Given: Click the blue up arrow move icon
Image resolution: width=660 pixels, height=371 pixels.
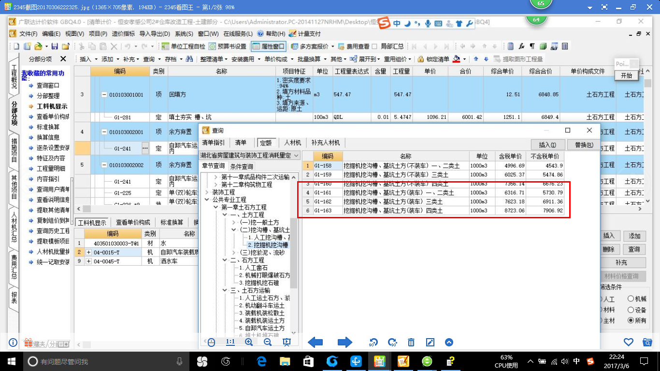Looking at the screenshot, I should [476, 59].
